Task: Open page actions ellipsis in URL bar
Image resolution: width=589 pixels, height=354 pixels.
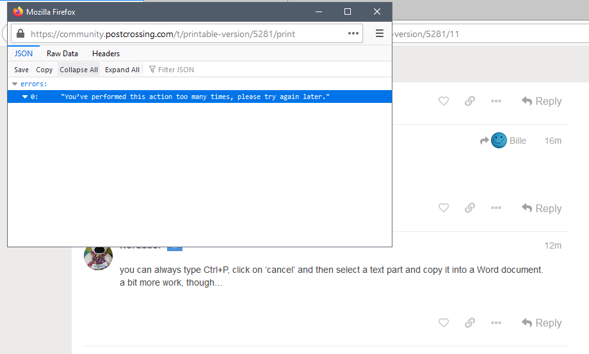Action: pos(353,33)
